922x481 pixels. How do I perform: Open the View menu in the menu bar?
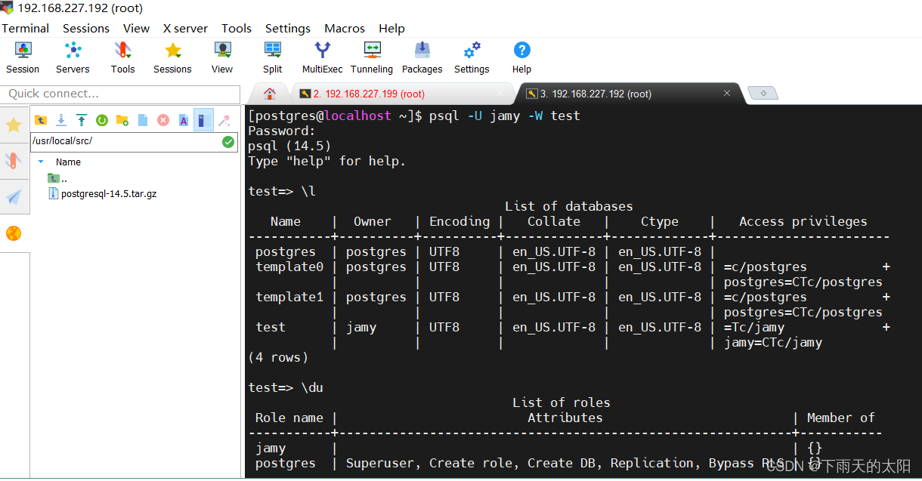tap(136, 28)
